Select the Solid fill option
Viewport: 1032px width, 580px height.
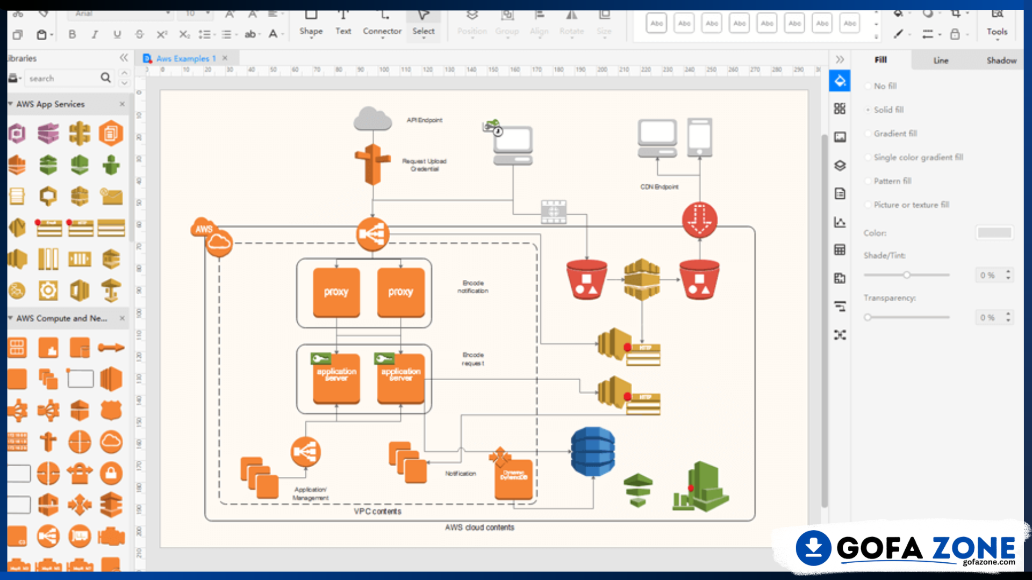point(884,110)
